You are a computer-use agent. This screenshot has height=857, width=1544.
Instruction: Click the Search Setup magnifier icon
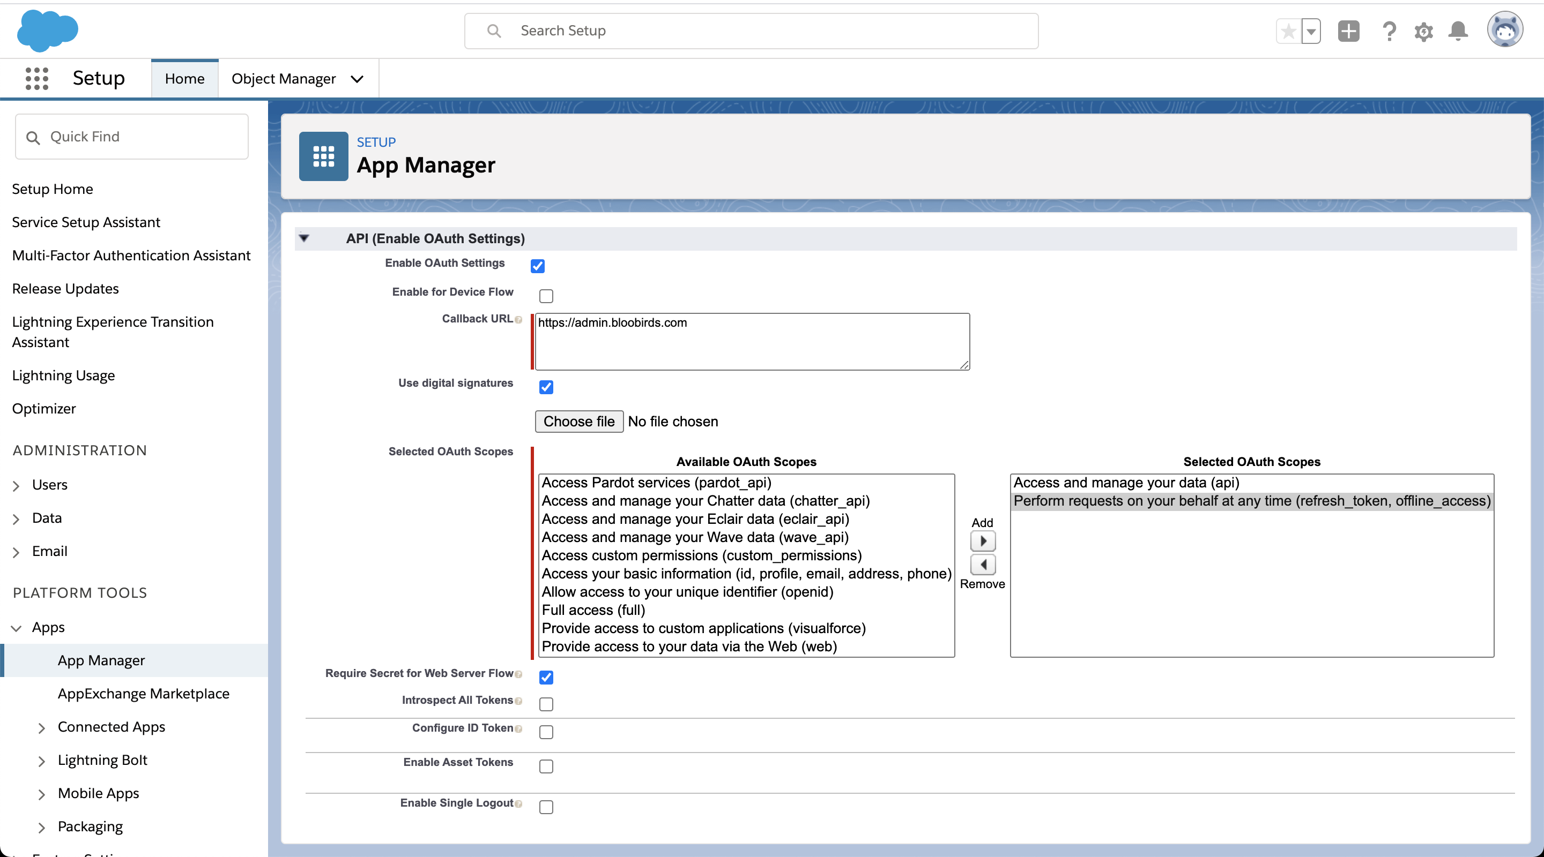click(x=494, y=31)
